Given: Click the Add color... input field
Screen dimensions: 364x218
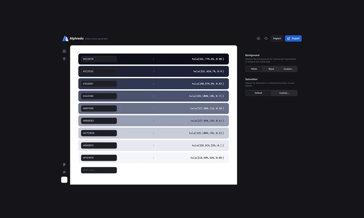Looking at the screenshot, I should (x=99, y=170).
